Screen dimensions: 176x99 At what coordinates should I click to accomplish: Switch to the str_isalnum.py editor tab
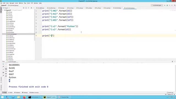(x=52, y=8)
